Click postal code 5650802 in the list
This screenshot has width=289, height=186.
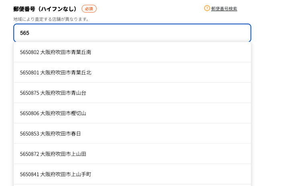pyautogui.click(x=29, y=52)
